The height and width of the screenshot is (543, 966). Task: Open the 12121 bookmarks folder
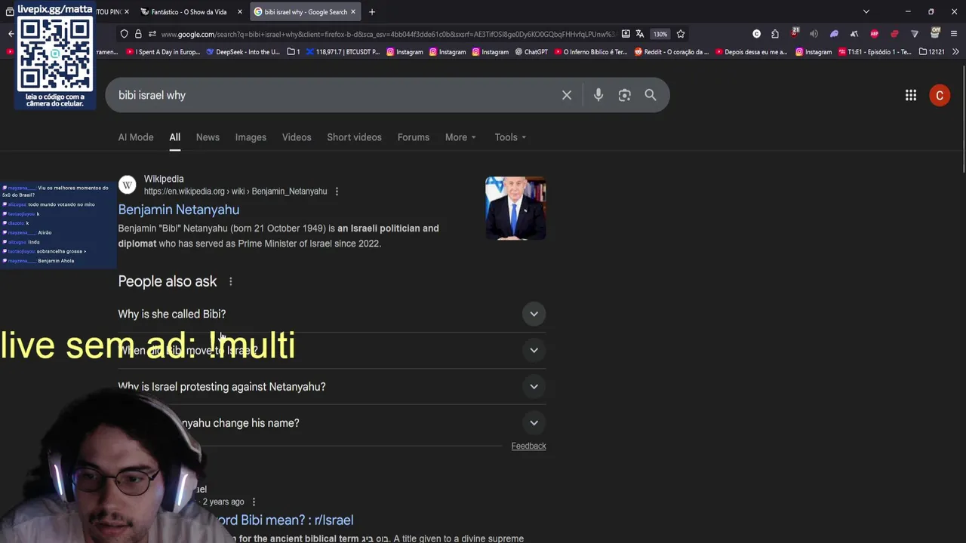(x=932, y=52)
